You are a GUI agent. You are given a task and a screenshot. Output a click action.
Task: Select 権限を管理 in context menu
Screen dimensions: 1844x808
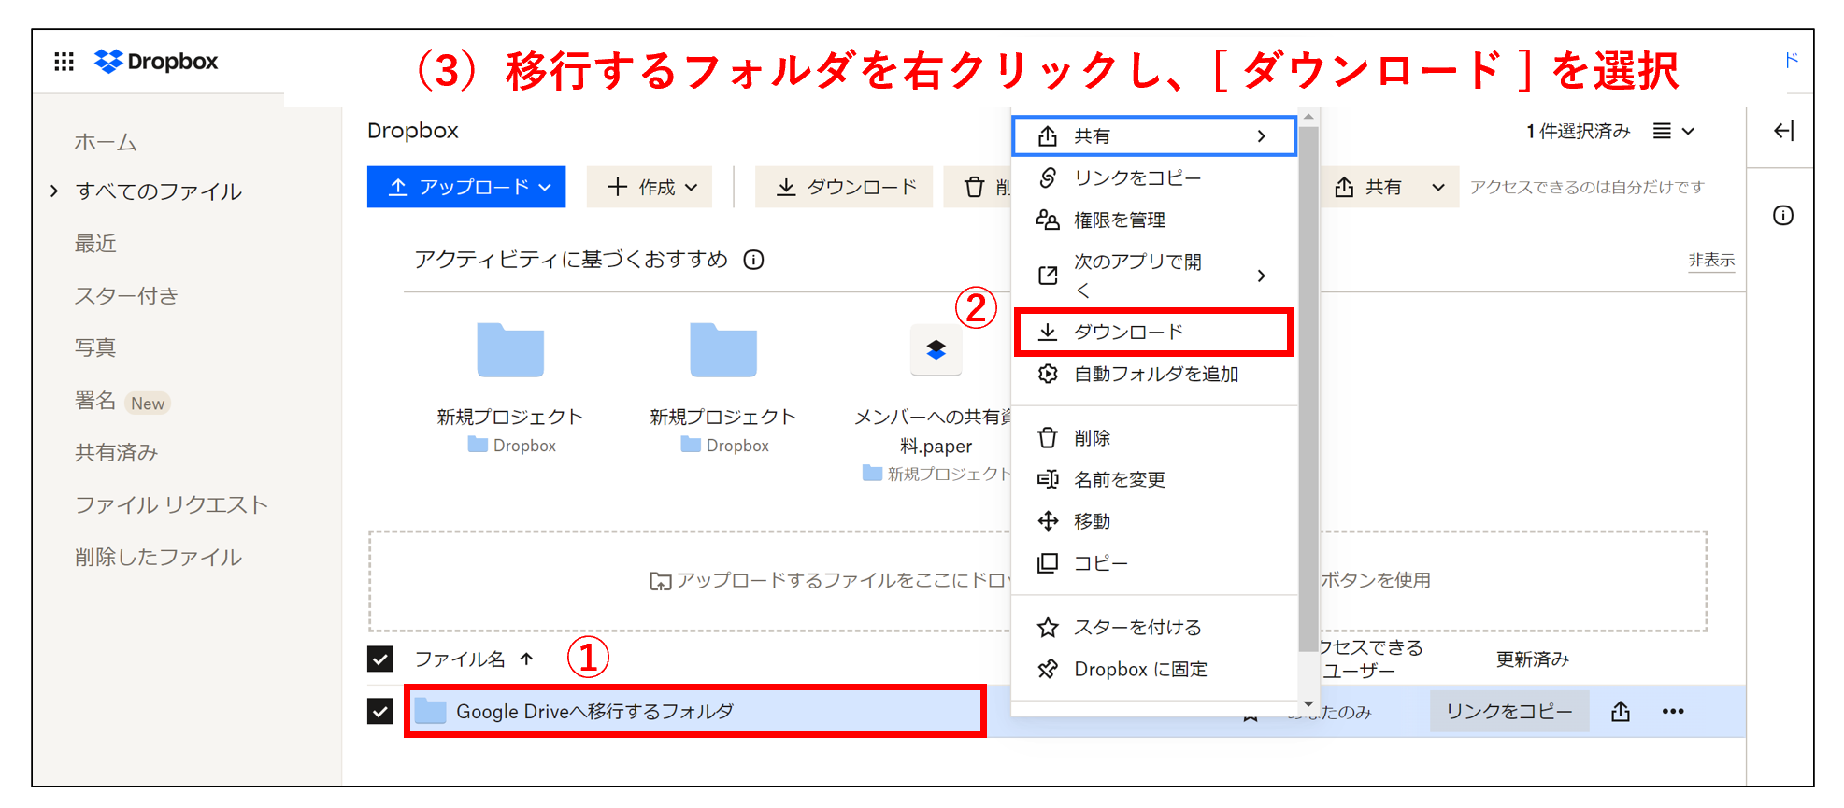pyautogui.click(x=1154, y=220)
